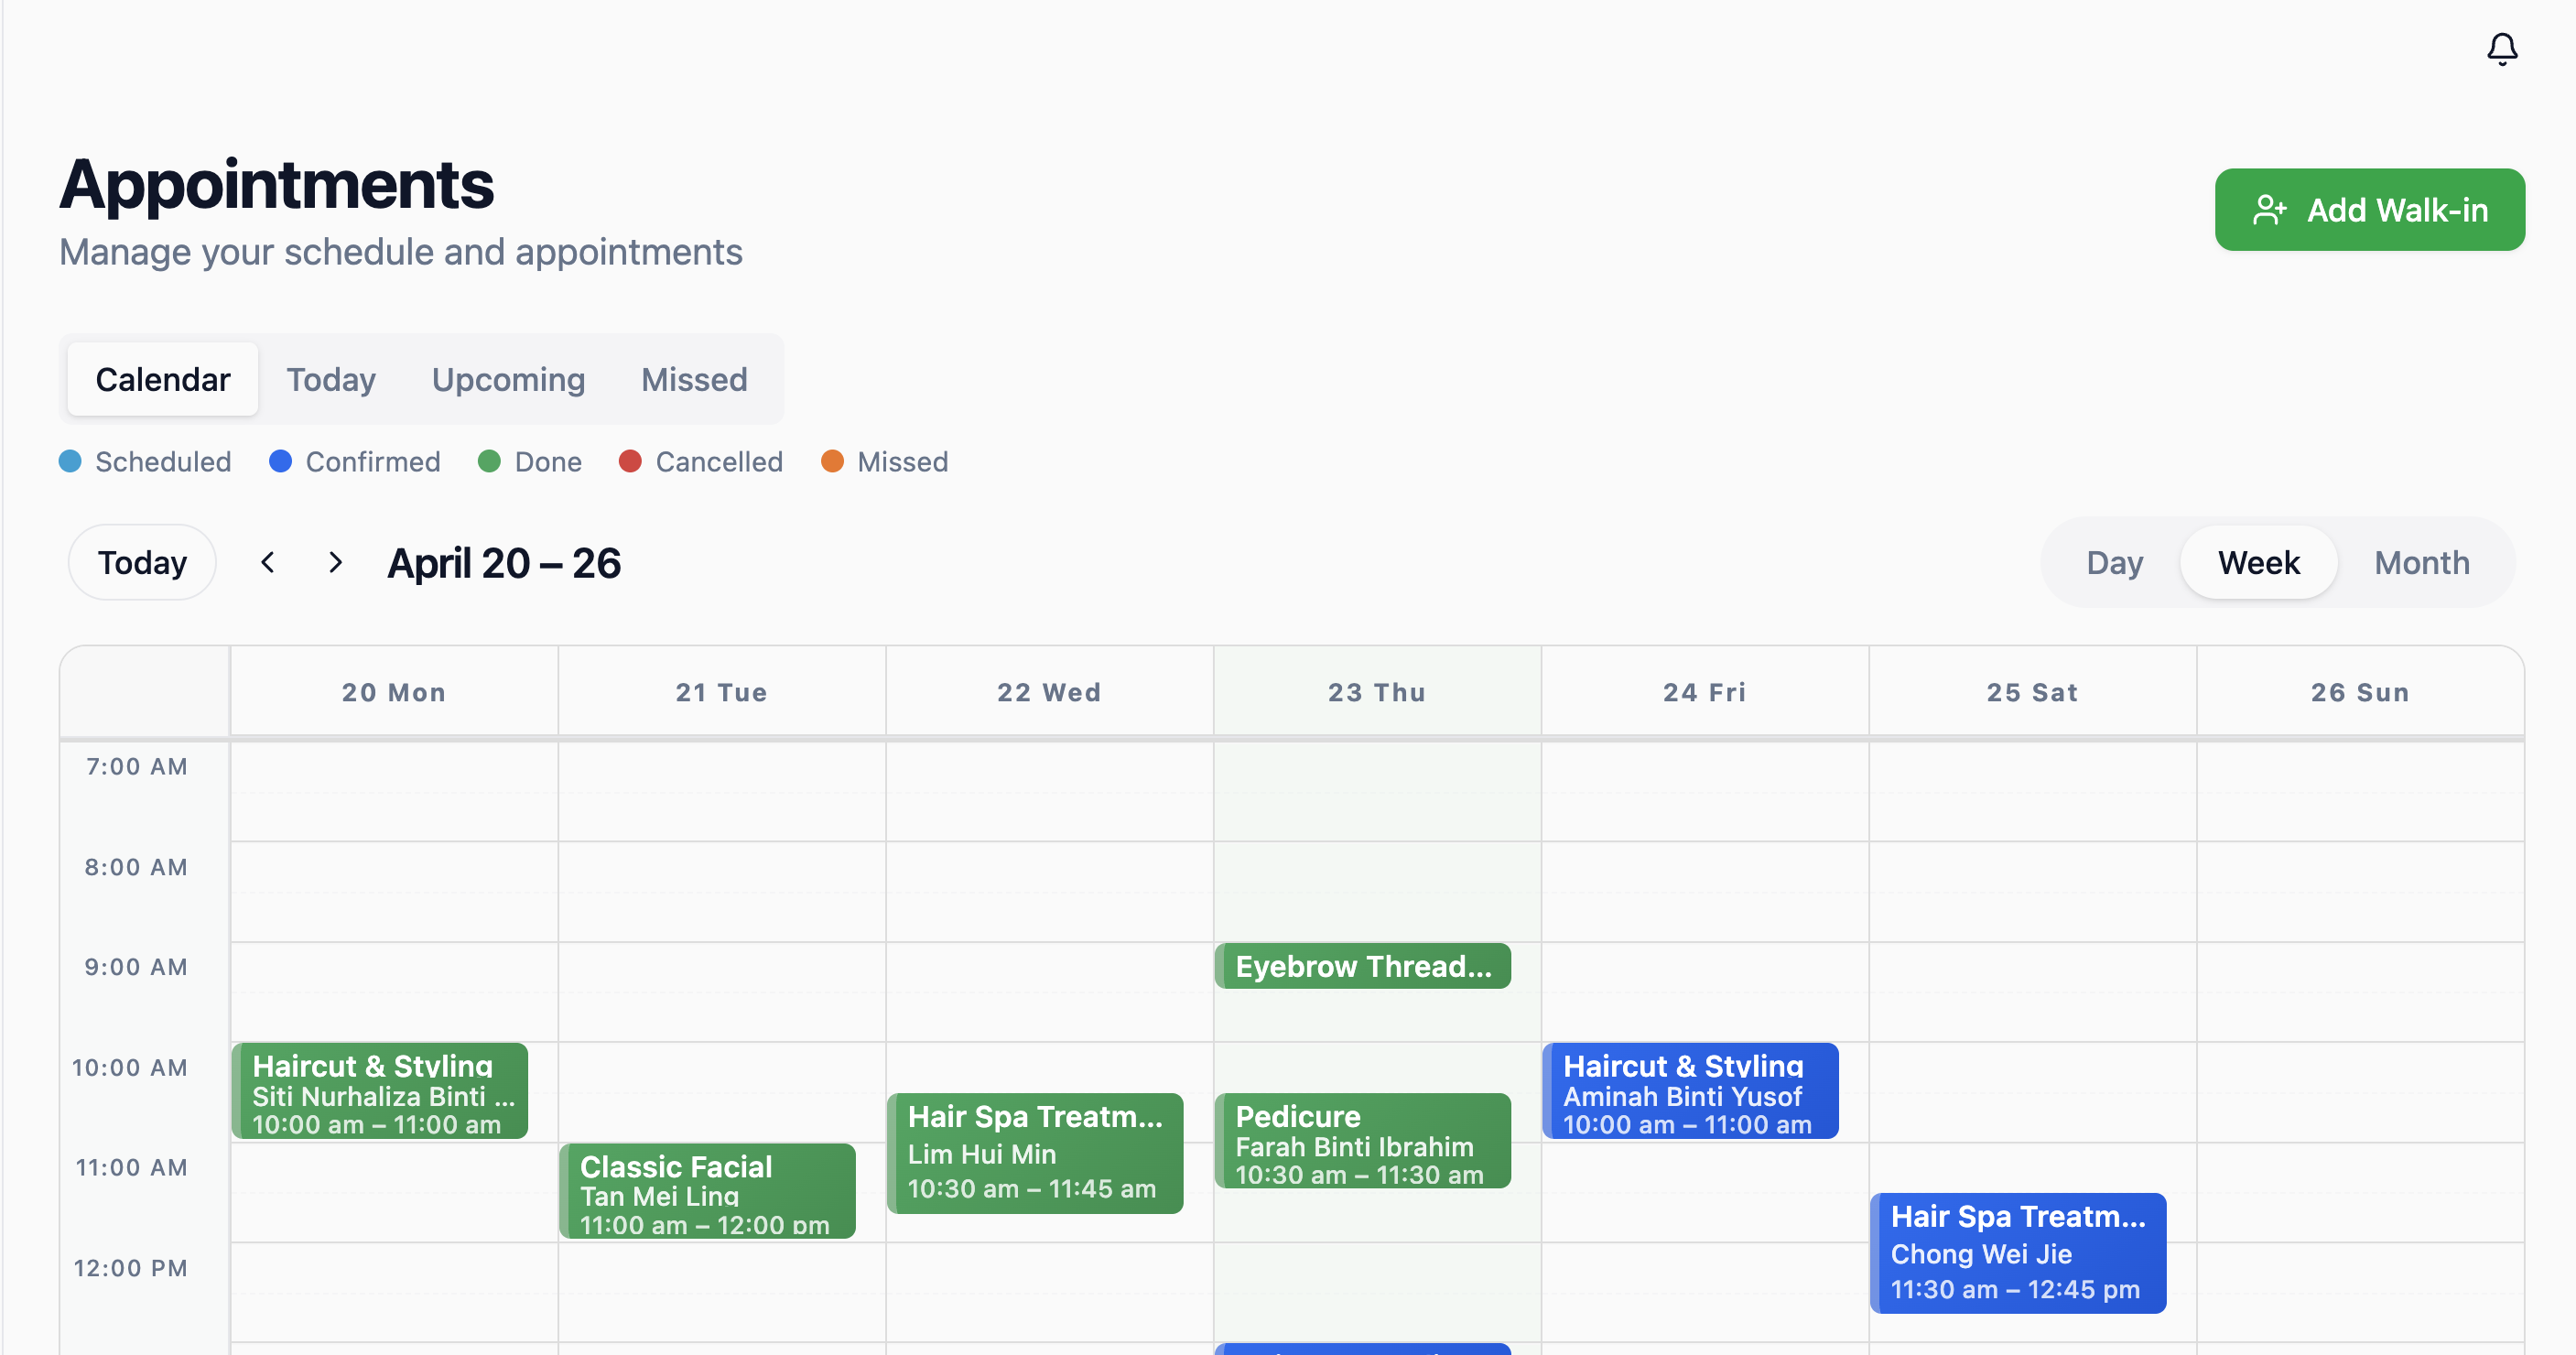Viewport: 2576px width, 1355px height.
Task: Open Siti Nurhaliza's Haircut & Styling appointment
Action: click(380, 1092)
